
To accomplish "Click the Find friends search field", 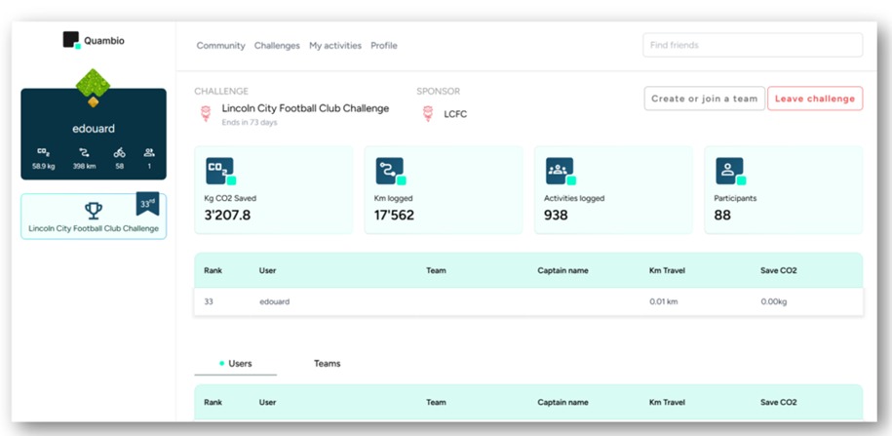I will pyautogui.click(x=752, y=45).
